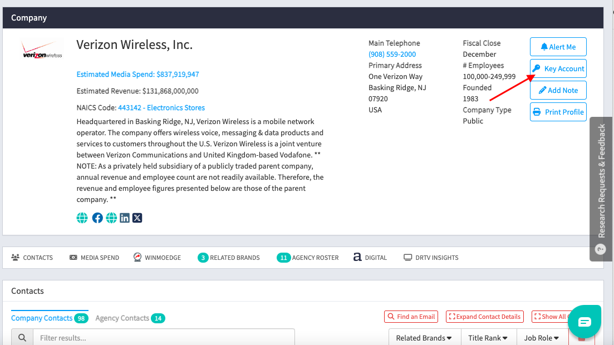Switch to the Media Spend tab
The image size is (614, 345).
[x=95, y=258]
